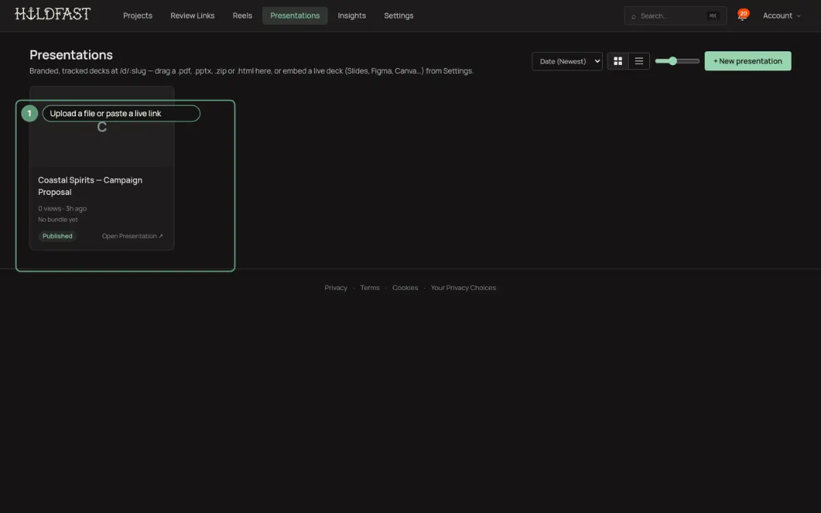Switch to grid view
This screenshot has width=821, height=513.
[618, 61]
